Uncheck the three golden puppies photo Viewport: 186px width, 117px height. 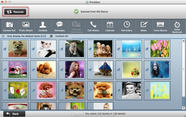tap(90, 49)
